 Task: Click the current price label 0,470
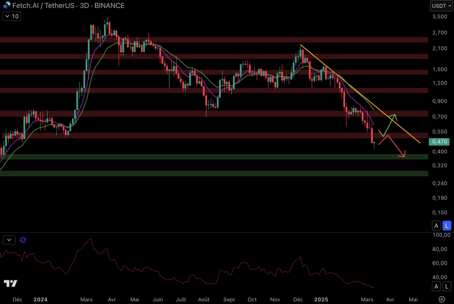[439, 142]
